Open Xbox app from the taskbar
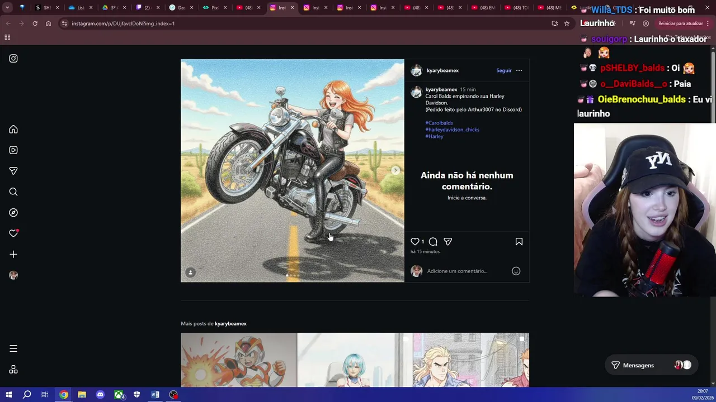716x402 pixels. (x=119, y=395)
